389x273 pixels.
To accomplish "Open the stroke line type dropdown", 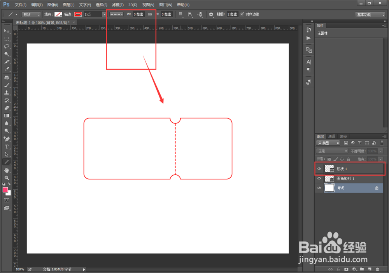I will click(116, 14).
